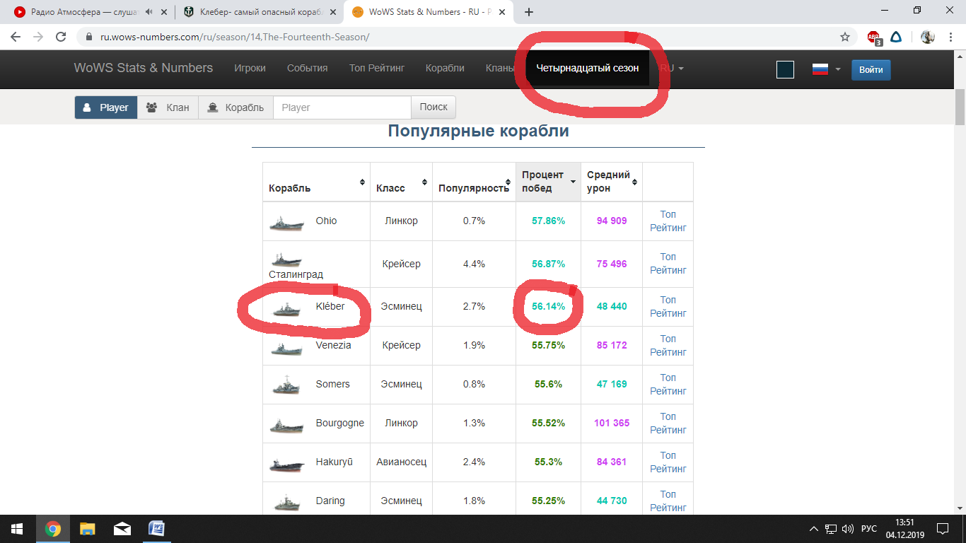Click the 101 365 average damage value
The width and height of the screenshot is (966, 543).
612,424
